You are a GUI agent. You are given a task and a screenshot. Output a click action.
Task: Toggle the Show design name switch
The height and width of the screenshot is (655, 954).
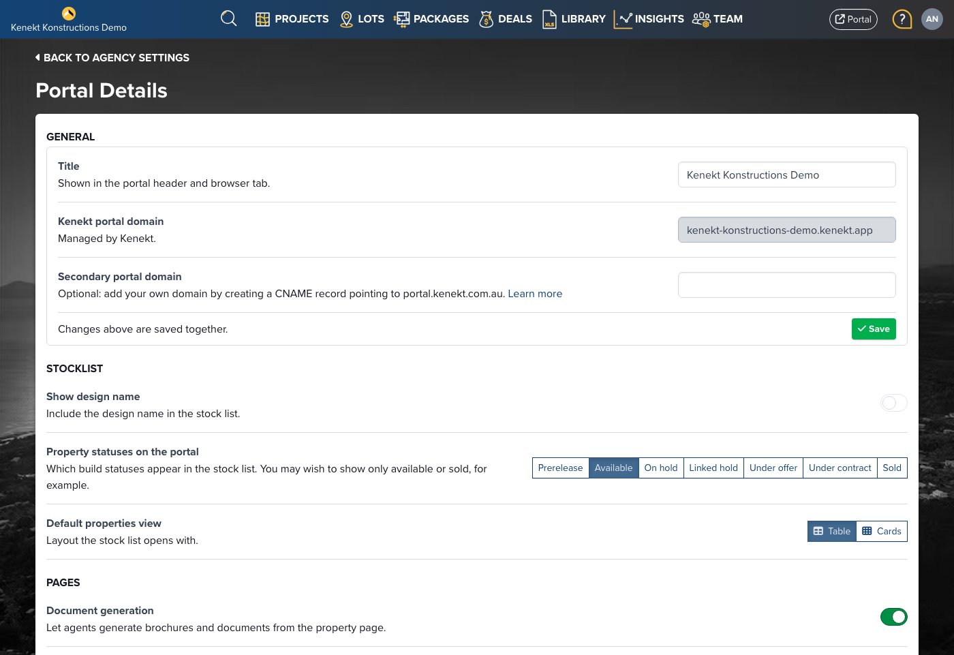[894, 403]
